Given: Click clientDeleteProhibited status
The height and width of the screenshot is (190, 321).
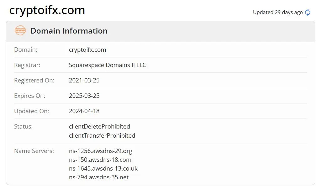Looking at the screenshot, I should pyautogui.click(x=99, y=126).
